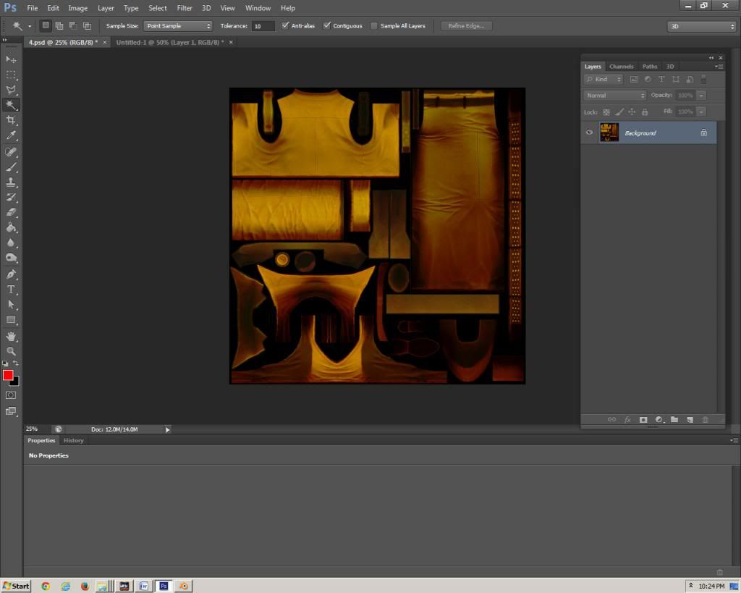Enable Sample All Layers checkbox
This screenshot has height=593, width=741.
click(x=373, y=26)
